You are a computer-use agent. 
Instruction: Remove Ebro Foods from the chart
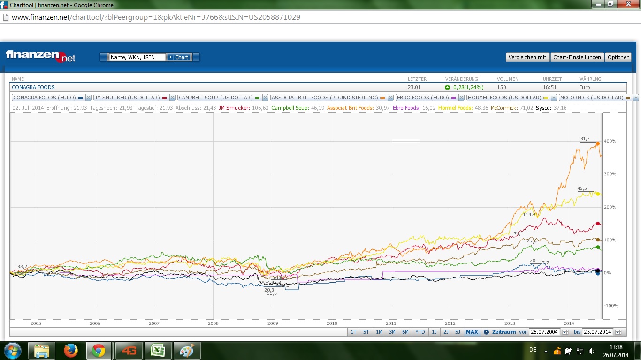461,97
